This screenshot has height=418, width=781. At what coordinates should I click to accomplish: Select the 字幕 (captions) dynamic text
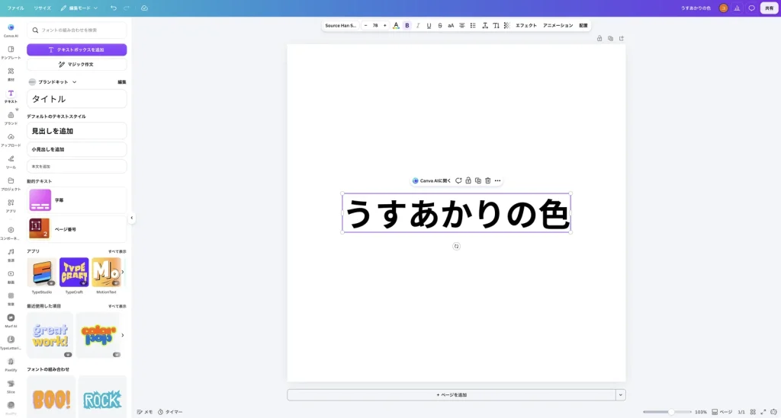pyautogui.click(x=77, y=199)
